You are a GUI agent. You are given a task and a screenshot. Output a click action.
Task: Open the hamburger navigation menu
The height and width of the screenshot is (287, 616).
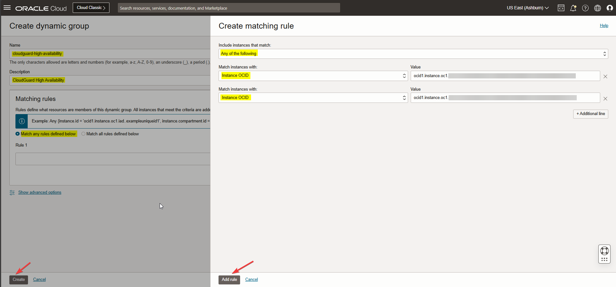pyautogui.click(x=7, y=8)
